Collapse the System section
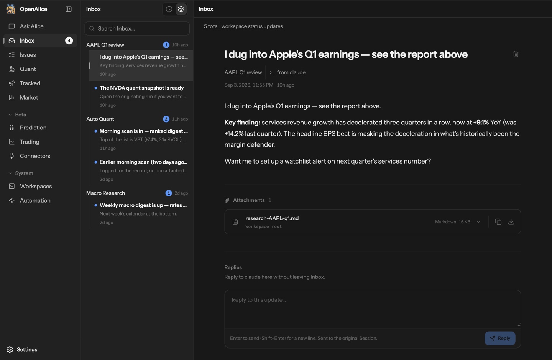The width and height of the screenshot is (552, 360). (x=21, y=173)
